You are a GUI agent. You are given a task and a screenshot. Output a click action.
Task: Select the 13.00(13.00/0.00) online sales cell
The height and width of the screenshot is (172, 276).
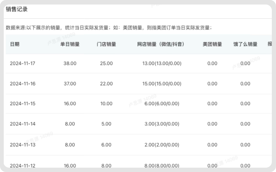click(162, 63)
